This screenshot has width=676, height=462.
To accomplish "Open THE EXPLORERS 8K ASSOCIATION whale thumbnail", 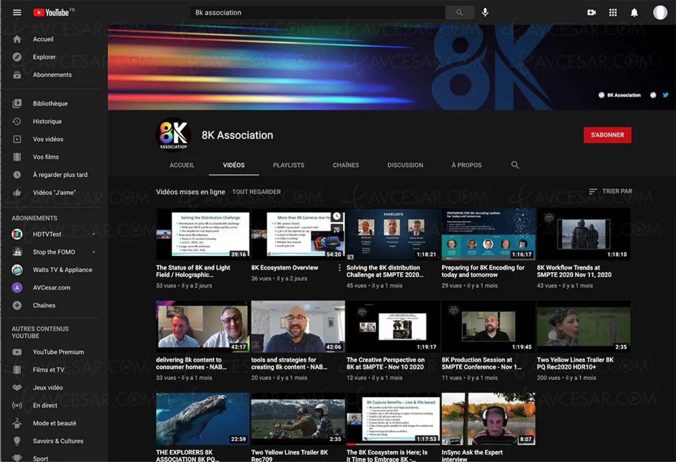I will click(203, 419).
